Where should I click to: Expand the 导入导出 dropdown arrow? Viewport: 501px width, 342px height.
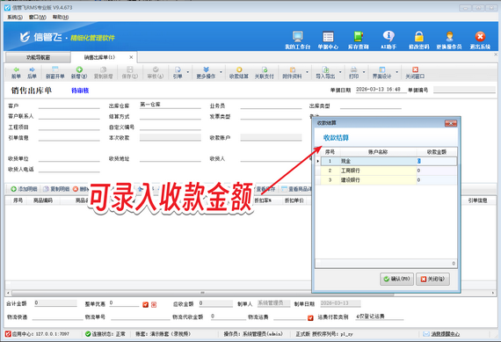pos(340,72)
